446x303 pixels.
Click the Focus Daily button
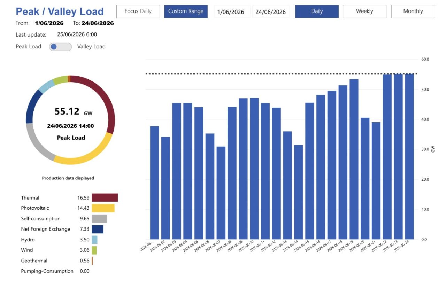(x=138, y=11)
